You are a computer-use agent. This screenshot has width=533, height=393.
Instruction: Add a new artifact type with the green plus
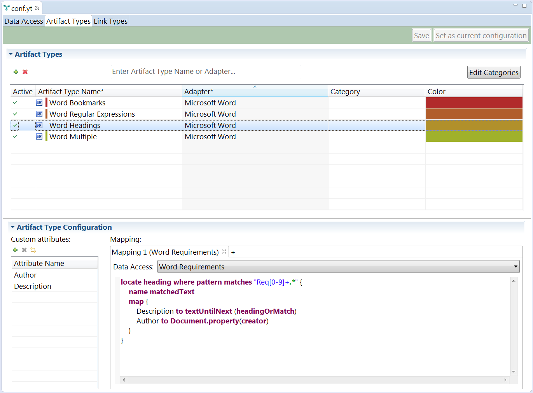[16, 72]
